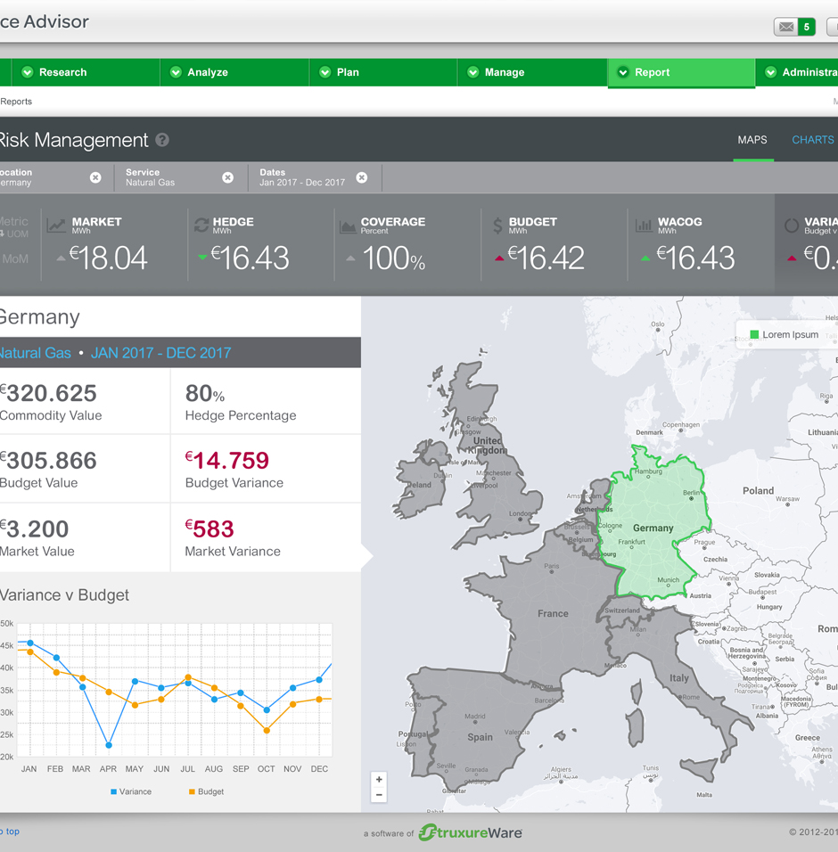Click the green Lorem Ipsum map legend swatch
The image size is (838, 852).
pos(754,335)
